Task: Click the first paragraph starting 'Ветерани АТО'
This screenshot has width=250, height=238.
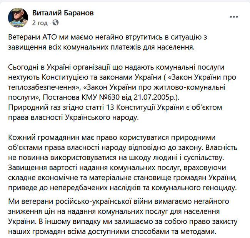Action: 108,42
